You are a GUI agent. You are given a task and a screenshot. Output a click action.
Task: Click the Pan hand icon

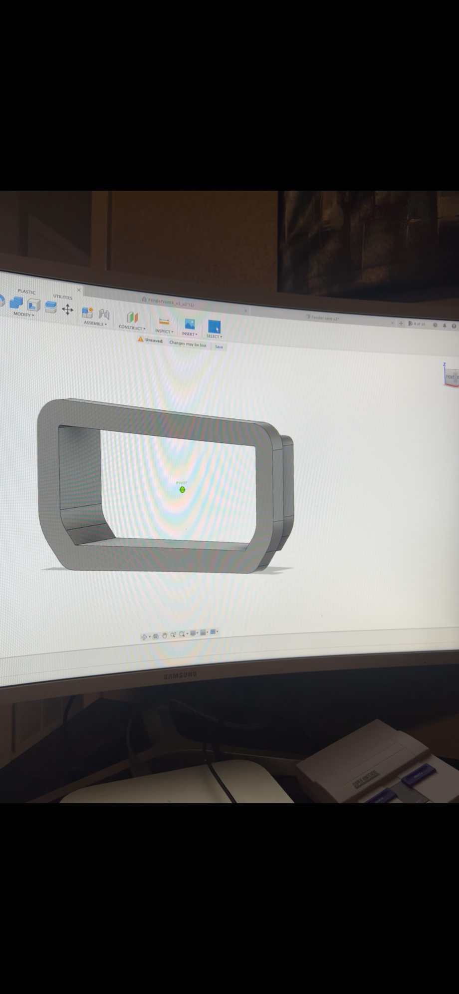[x=164, y=635]
